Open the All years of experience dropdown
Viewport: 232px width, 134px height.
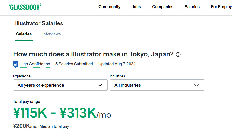click(x=60, y=85)
